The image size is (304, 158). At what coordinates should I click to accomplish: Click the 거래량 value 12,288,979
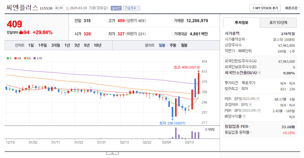tap(197, 21)
